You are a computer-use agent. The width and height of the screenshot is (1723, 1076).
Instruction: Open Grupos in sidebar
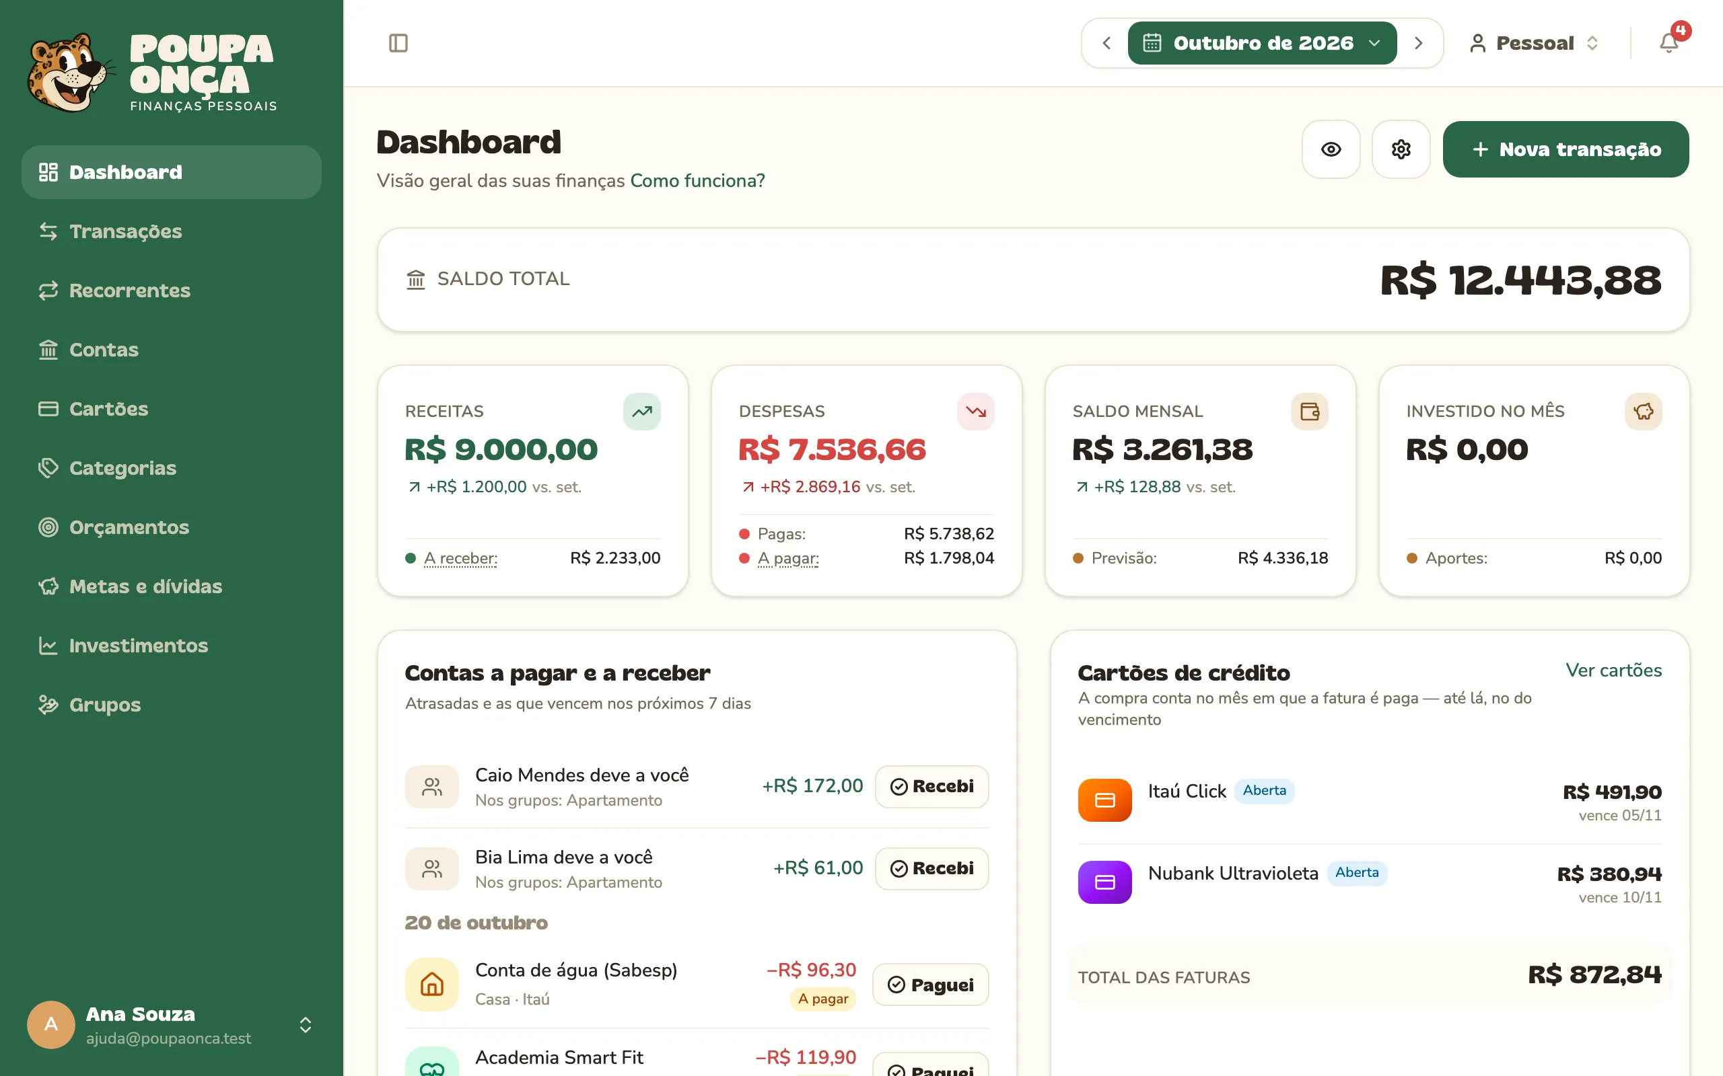pos(171,705)
